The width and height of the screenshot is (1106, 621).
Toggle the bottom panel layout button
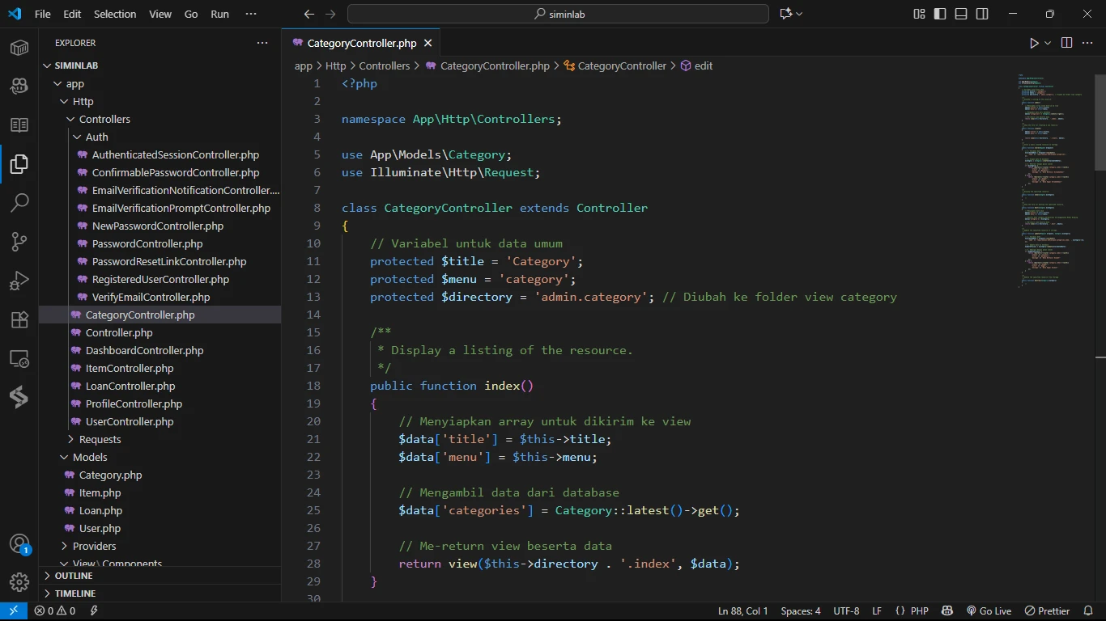click(x=961, y=14)
